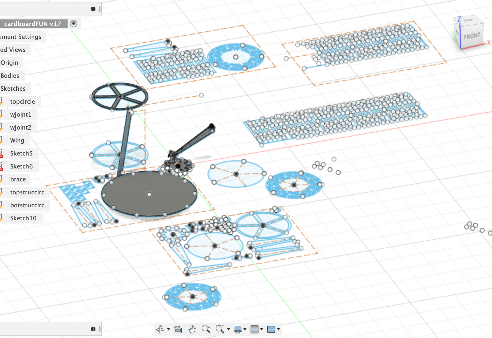The image size is (492, 338).
Task: Open the Orbit tool type dropdown arrow
Action: click(x=169, y=329)
